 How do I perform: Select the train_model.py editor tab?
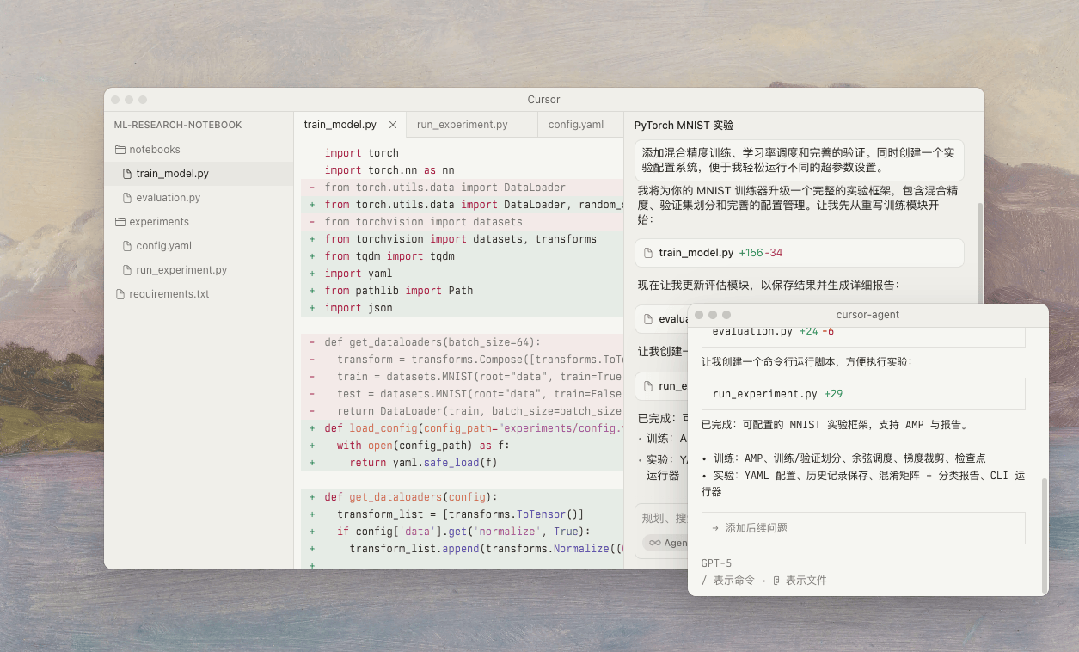340,125
